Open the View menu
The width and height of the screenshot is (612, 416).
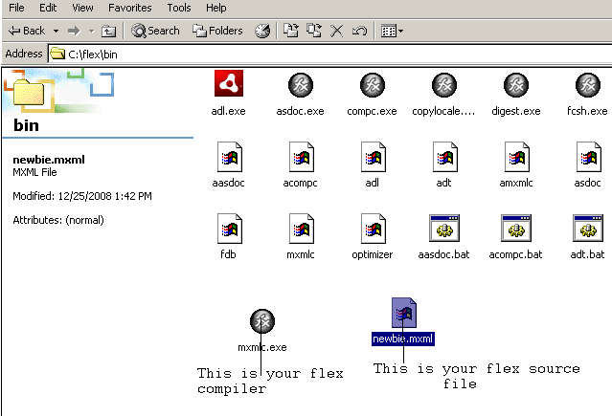tap(82, 8)
